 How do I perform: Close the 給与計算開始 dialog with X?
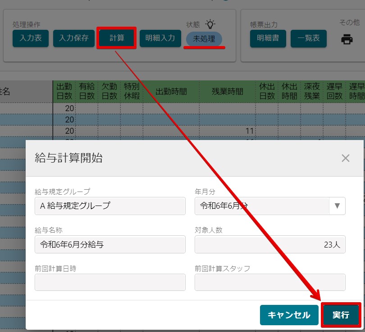[346, 158]
